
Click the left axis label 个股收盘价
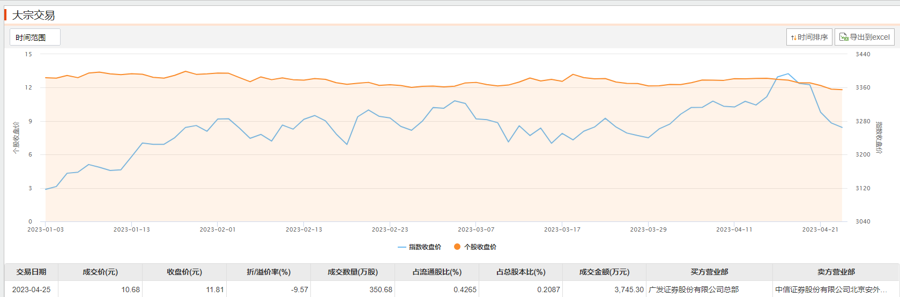point(16,138)
